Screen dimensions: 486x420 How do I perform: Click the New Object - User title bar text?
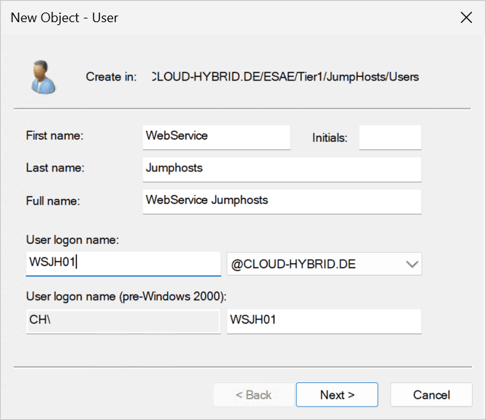coord(64,18)
